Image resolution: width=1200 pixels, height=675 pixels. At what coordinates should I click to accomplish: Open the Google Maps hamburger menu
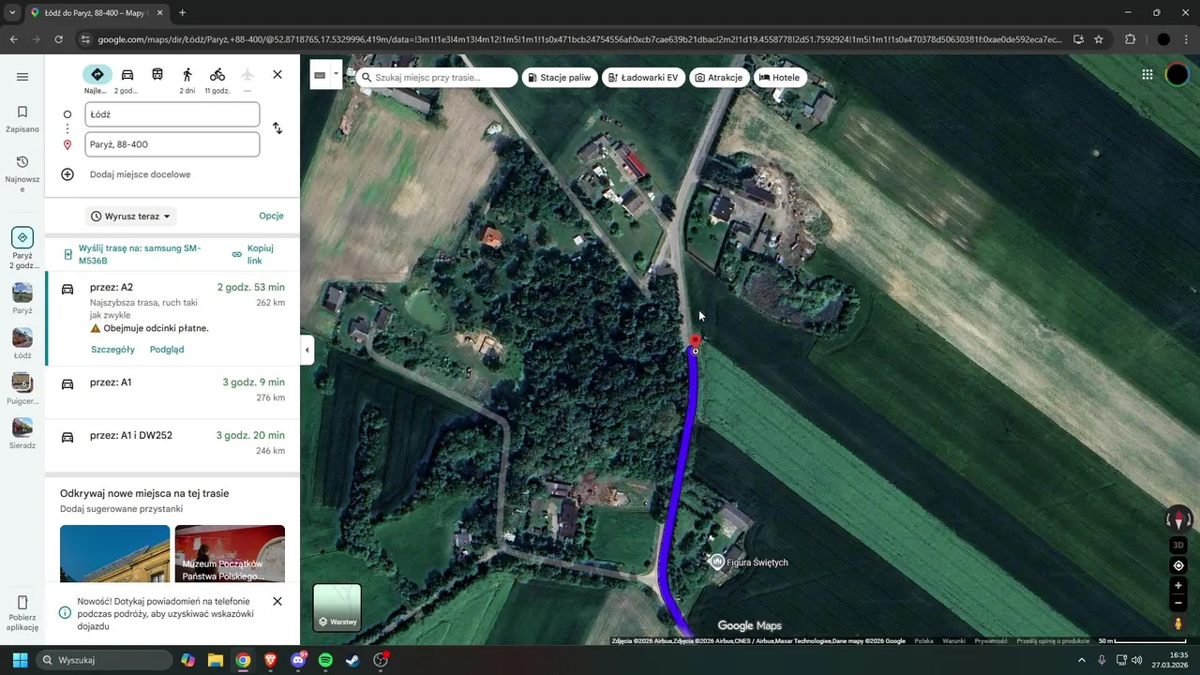[x=22, y=77]
